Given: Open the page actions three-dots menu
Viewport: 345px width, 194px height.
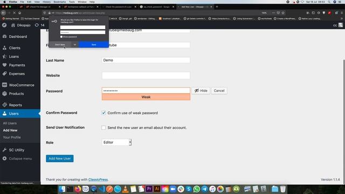Looking at the screenshot, I should click(273, 13).
